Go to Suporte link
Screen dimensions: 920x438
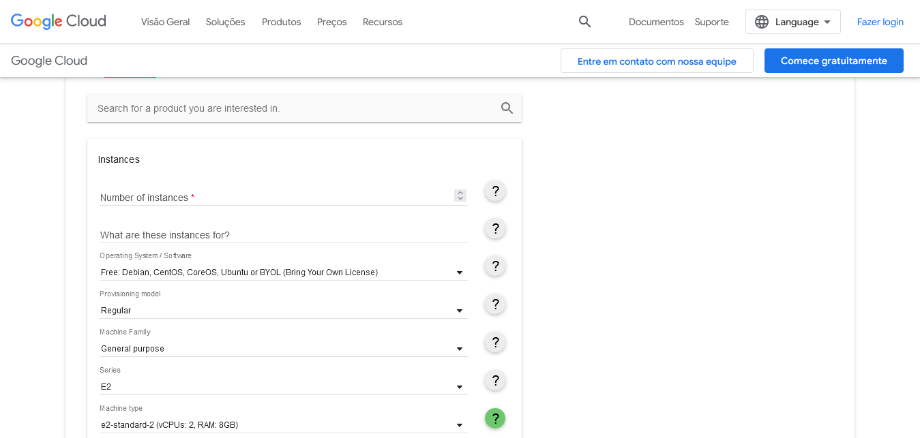point(712,22)
